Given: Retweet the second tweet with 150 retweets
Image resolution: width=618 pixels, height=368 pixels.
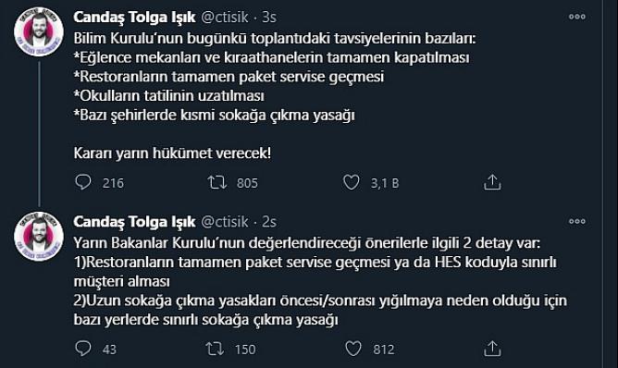Looking at the screenshot, I should click(x=216, y=349).
